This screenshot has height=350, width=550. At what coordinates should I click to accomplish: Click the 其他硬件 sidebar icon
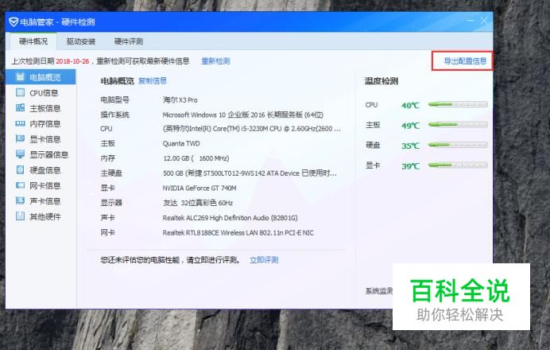(20, 216)
